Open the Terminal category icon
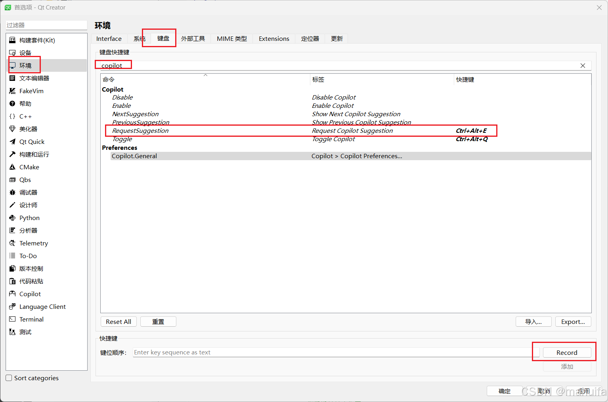The image size is (608, 402). tap(12, 319)
